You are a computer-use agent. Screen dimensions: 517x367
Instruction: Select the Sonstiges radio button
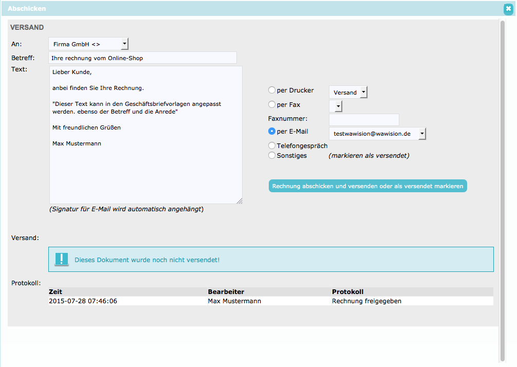[x=272, y=155]
